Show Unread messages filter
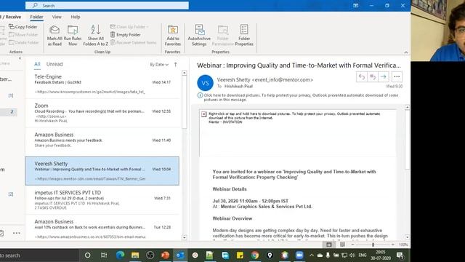Viewport: 465px width, 262px height. coord(54,64)
